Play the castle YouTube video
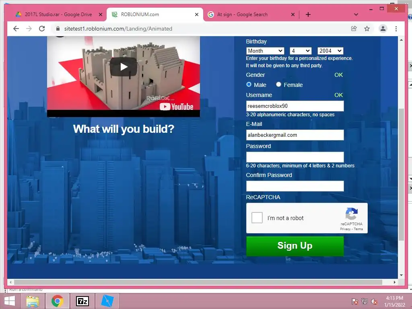Screen dimensions: 412x309 point(123,67)
